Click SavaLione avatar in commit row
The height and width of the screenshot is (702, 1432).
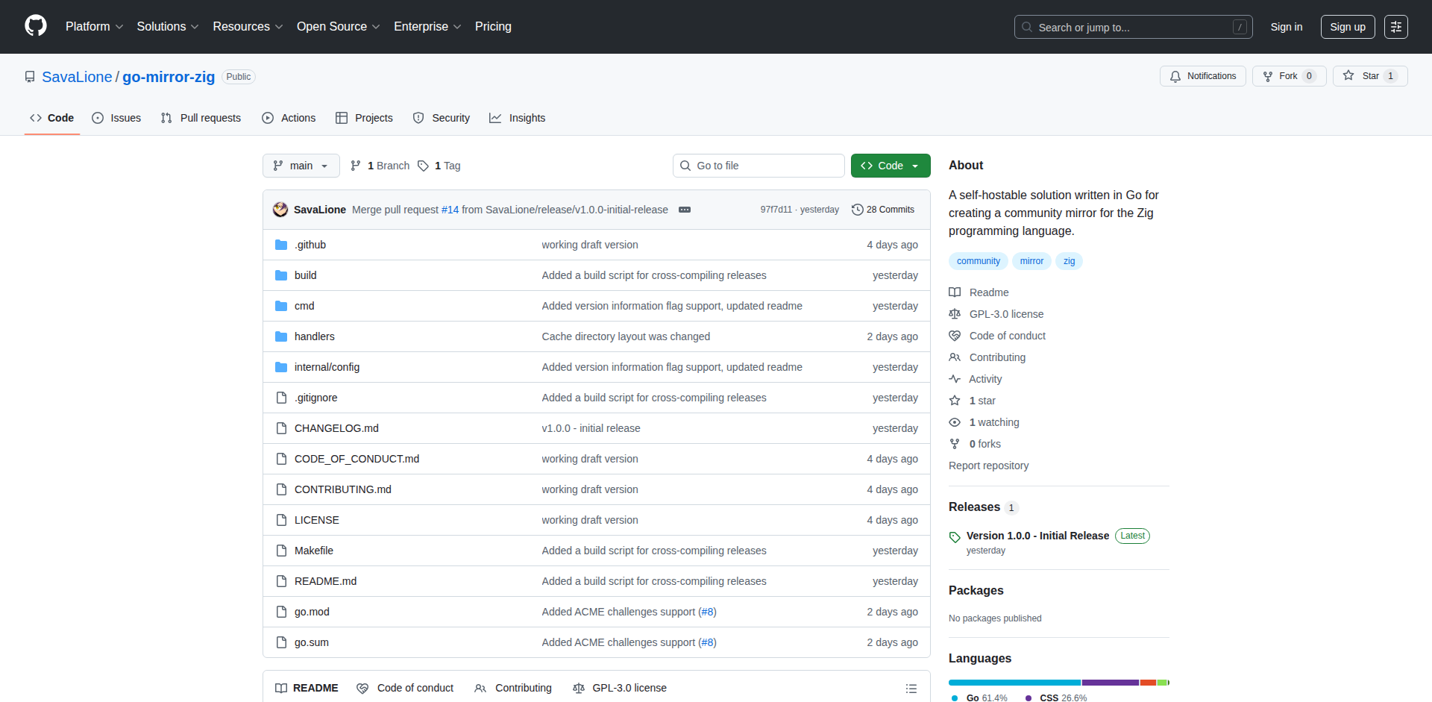click(280, 210)
